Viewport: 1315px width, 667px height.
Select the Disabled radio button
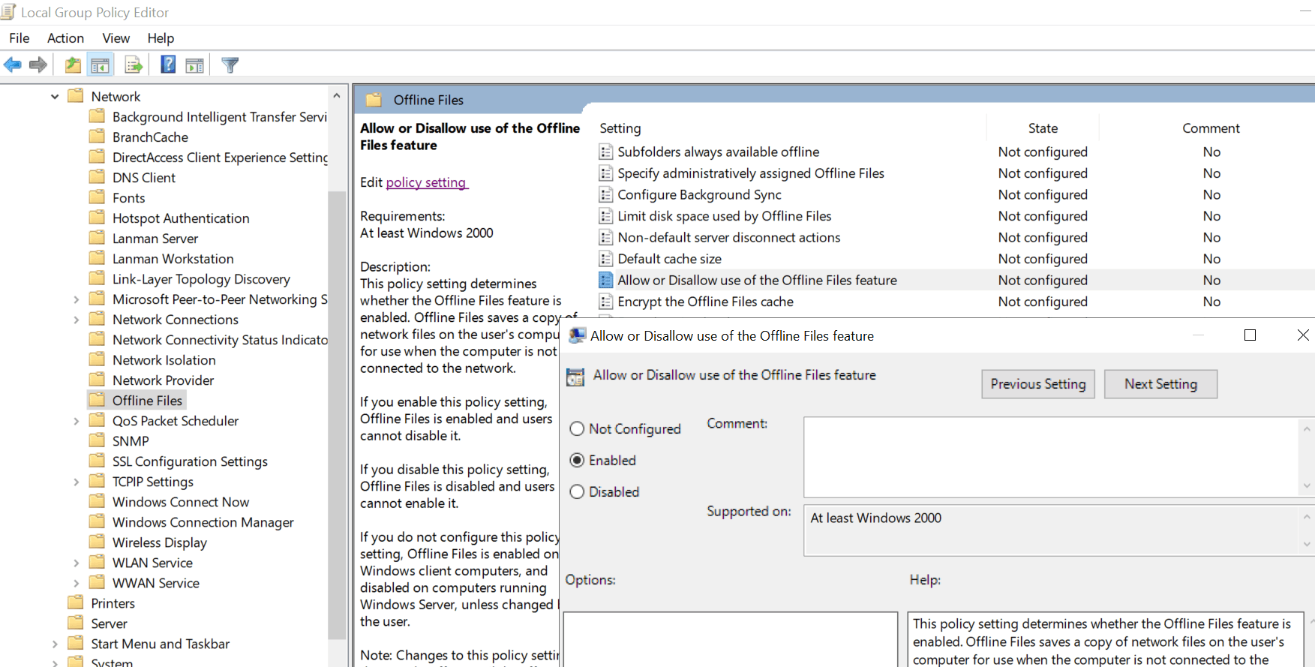point(577,492)
